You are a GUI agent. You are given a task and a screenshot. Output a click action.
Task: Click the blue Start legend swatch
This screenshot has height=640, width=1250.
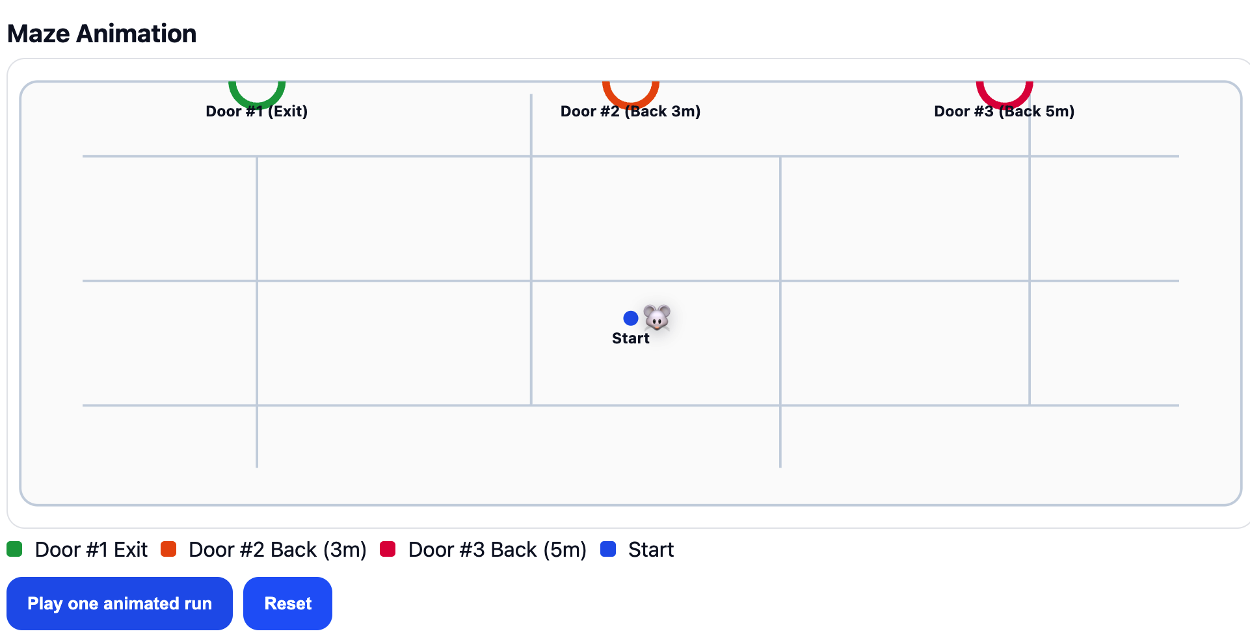point(608,549)
